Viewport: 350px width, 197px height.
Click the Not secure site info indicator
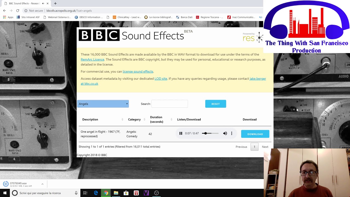coord(34,11)
